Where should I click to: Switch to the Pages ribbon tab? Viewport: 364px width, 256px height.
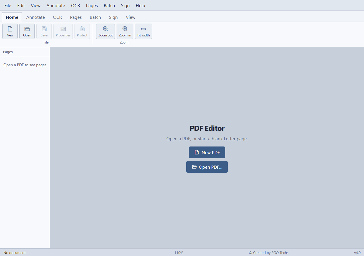[x=76, y=17]
